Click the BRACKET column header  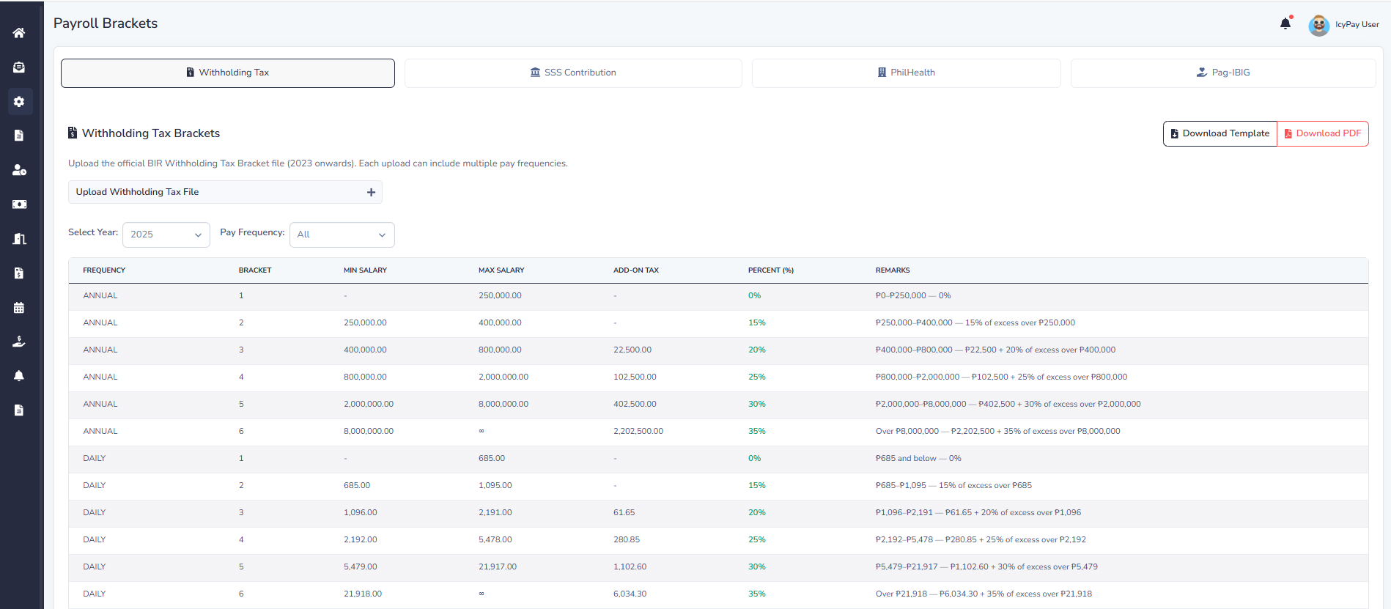(255, 270)
